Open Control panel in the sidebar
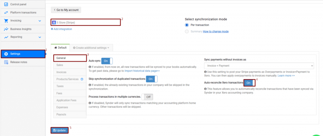 23,4
